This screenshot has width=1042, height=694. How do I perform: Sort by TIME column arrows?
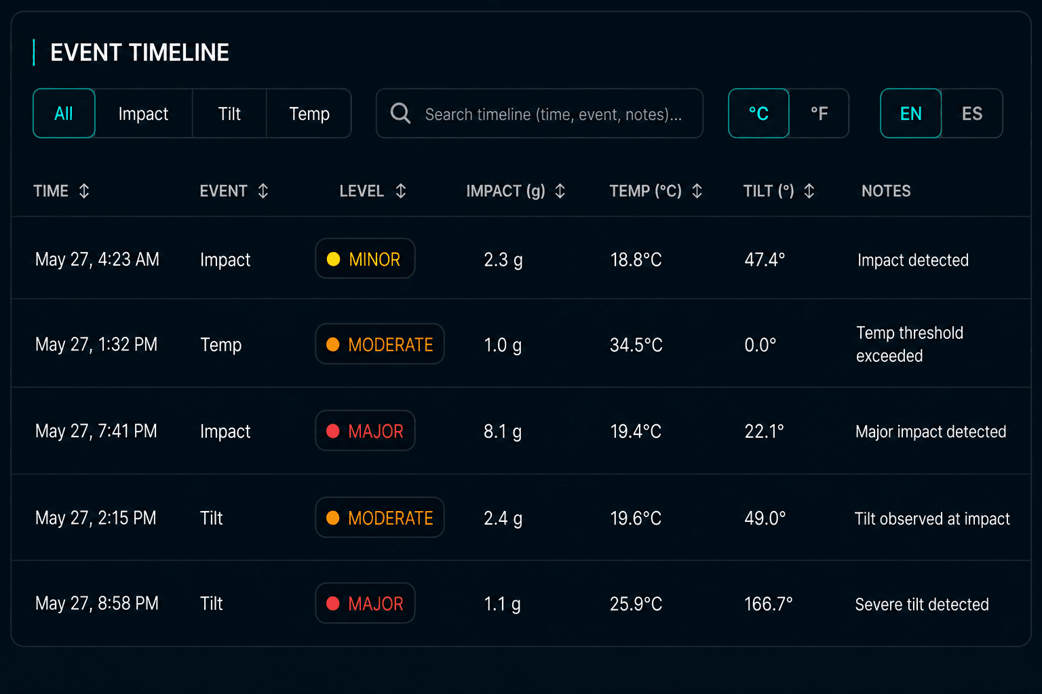(x=84, y=191)
